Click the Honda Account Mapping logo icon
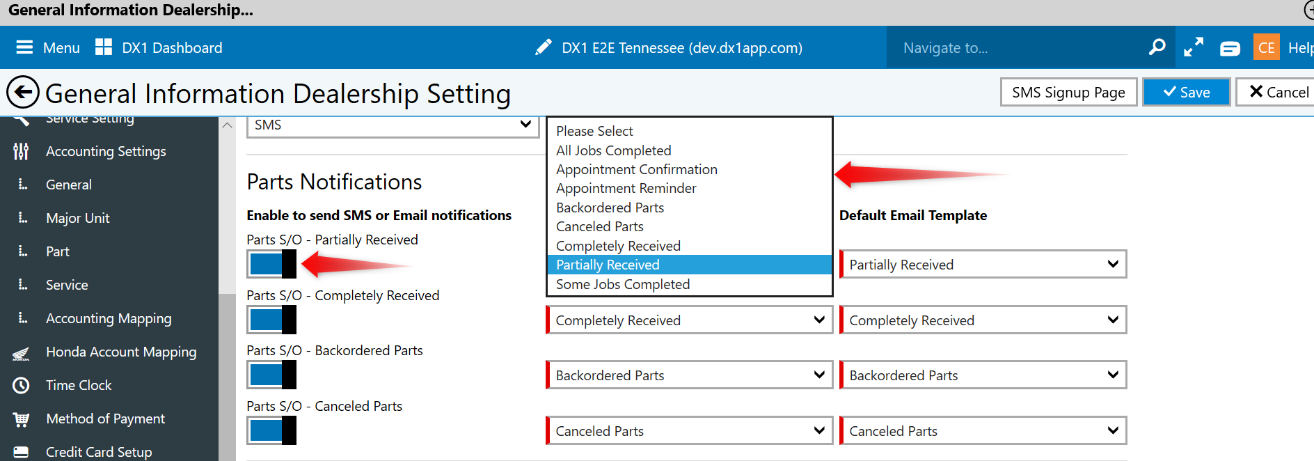The height and width of the screenshot is (461, 1314). point(21,353)
